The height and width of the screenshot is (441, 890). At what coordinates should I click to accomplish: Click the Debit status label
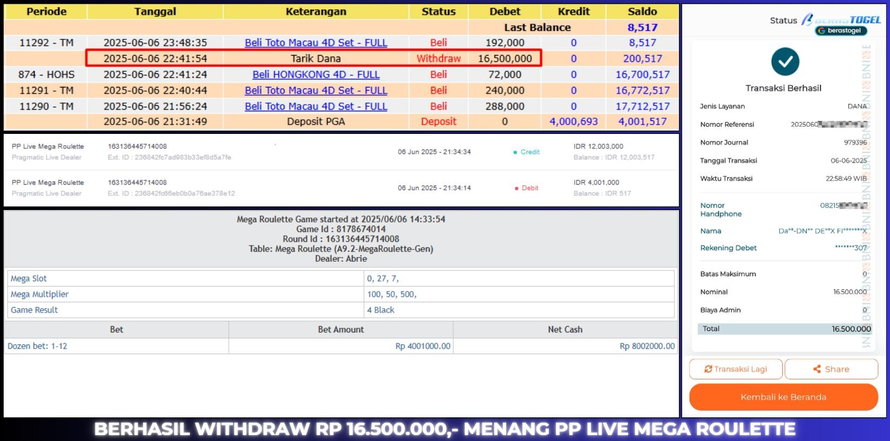530,188
